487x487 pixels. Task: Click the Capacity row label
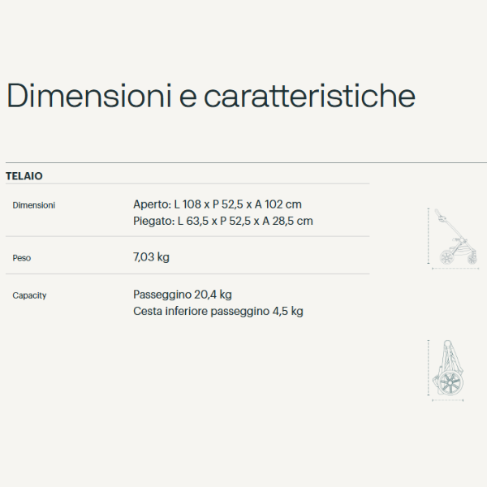(x=29, y=295)
